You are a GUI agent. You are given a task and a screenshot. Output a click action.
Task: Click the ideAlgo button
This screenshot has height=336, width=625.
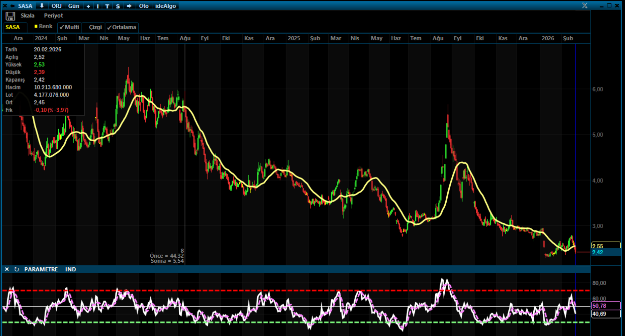tap(166, 6)
